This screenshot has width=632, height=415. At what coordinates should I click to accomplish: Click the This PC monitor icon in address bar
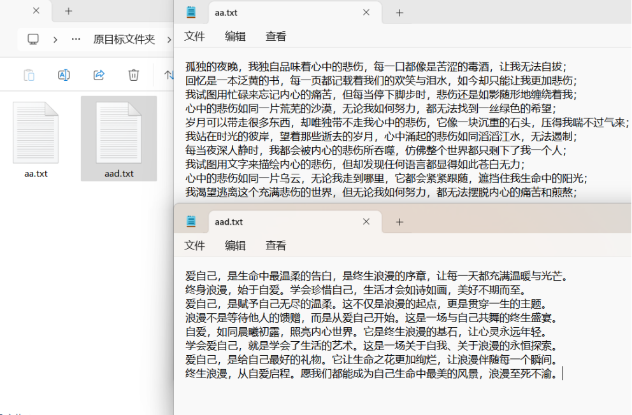coord(33,39)
